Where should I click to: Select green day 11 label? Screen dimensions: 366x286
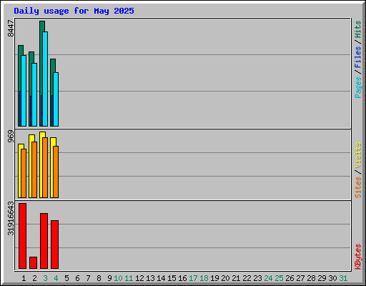(x=129, y=278)
